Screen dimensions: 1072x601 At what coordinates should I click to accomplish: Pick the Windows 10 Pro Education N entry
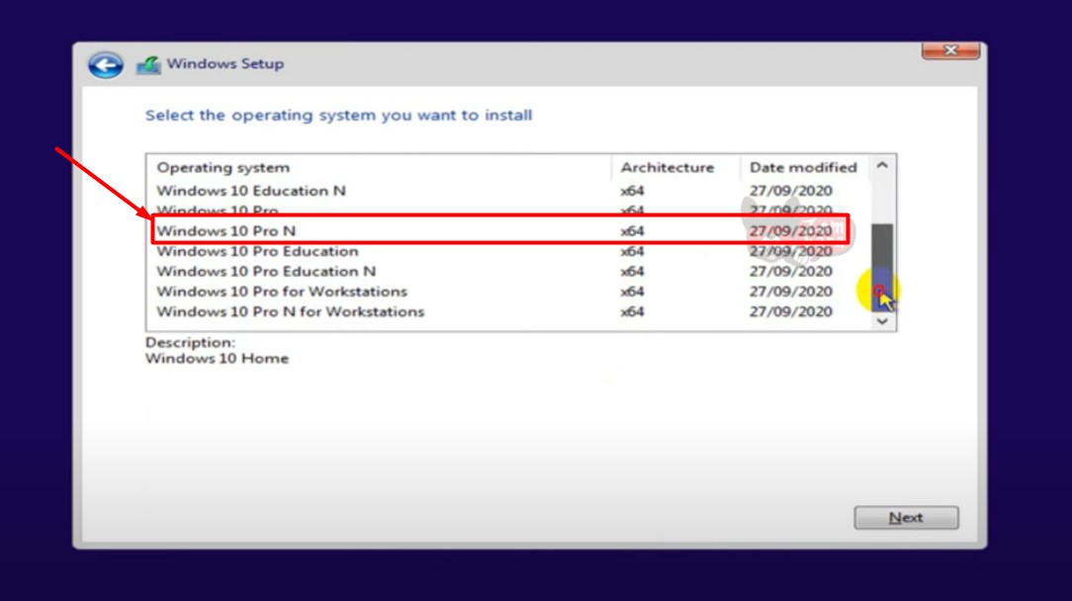[x=508, y=272]
